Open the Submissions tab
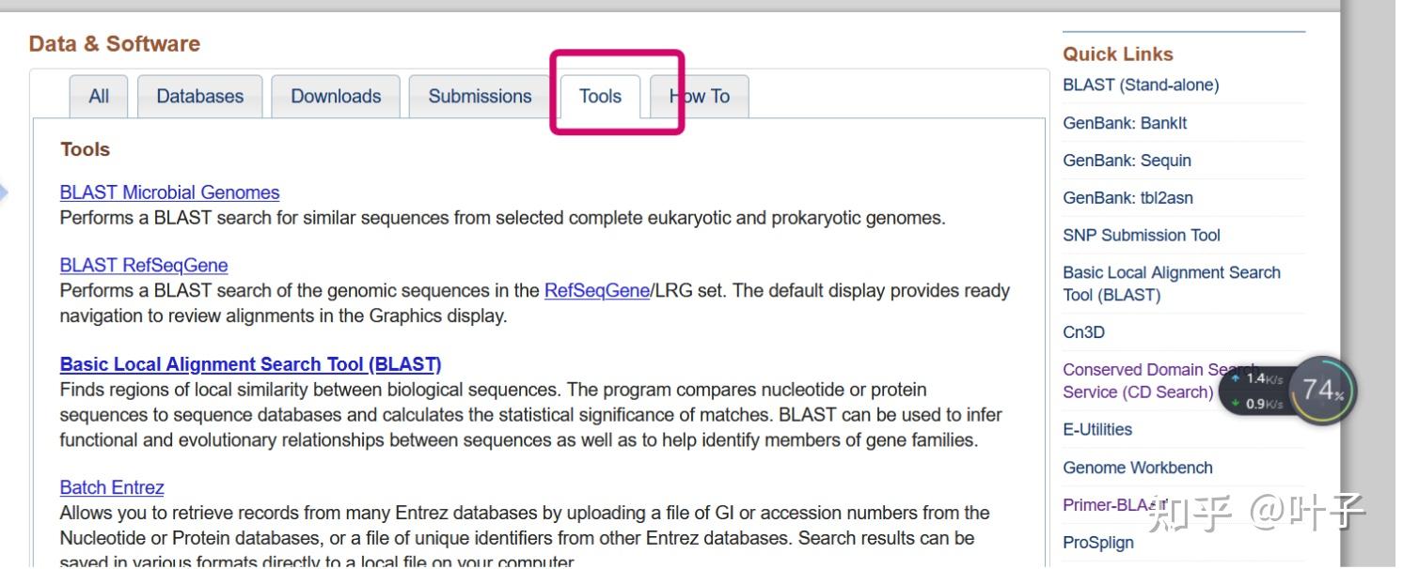This screenshot has width=1403, height=569. 480,97
